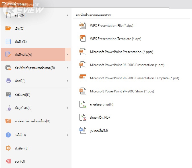Screen dimensions: 192x168
Task: Select the บันทึก(S) save menu item
Action: click(21, 42)
